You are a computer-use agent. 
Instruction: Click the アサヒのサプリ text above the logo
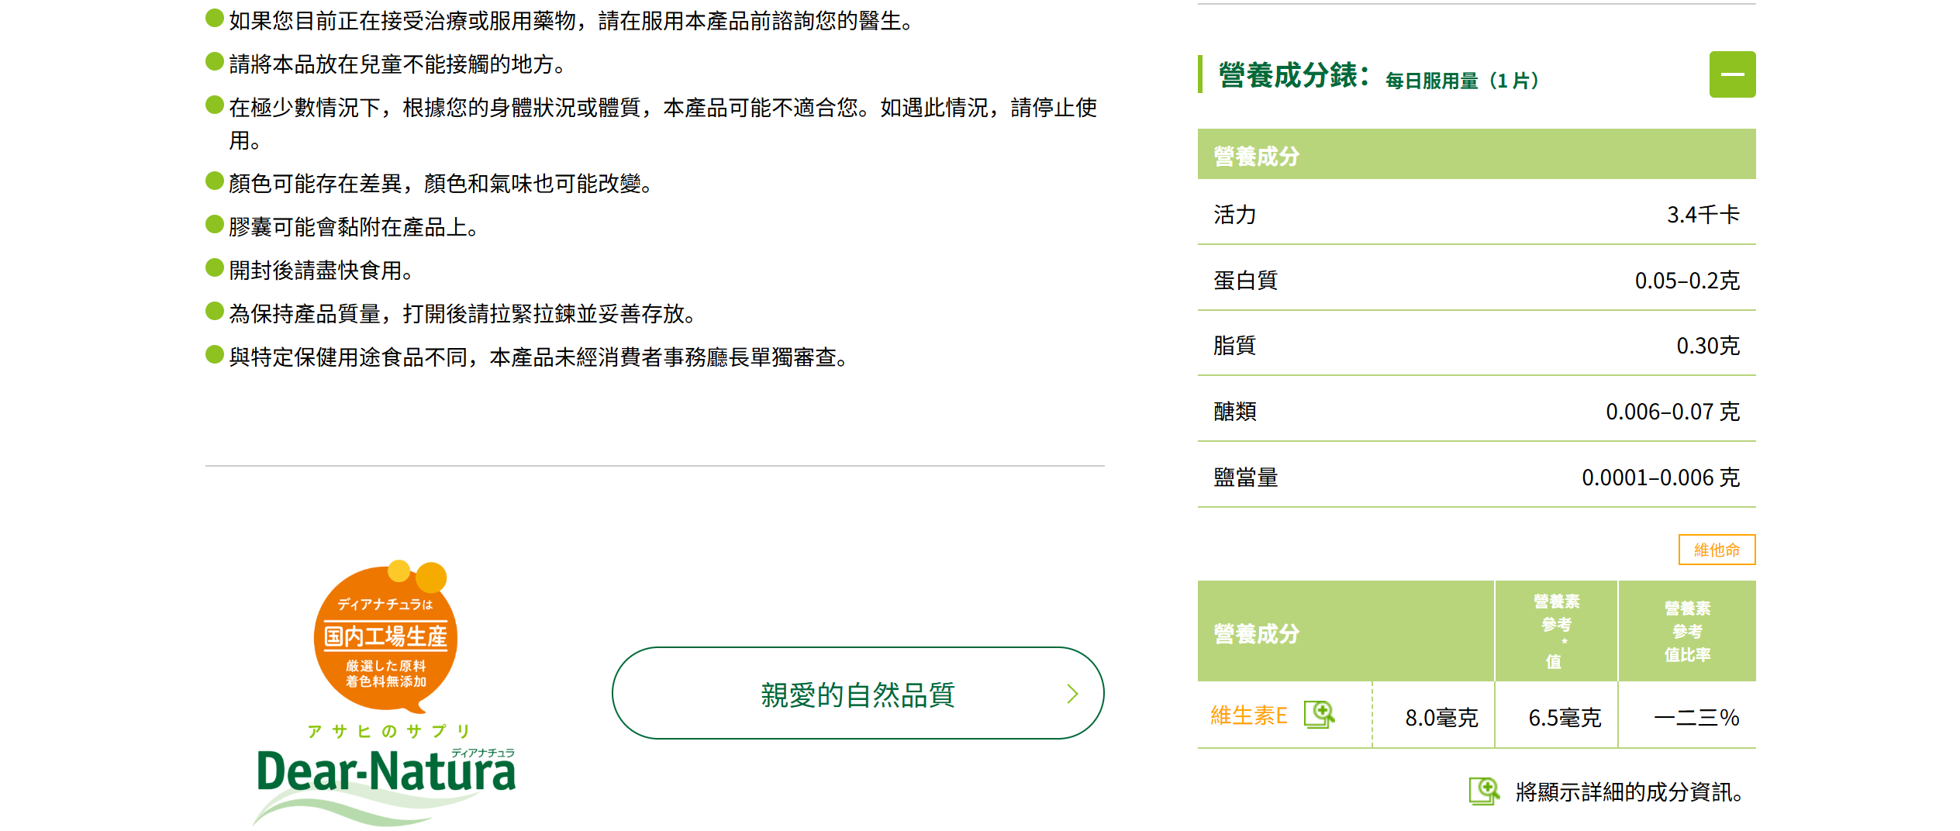[x=388, y=731]
